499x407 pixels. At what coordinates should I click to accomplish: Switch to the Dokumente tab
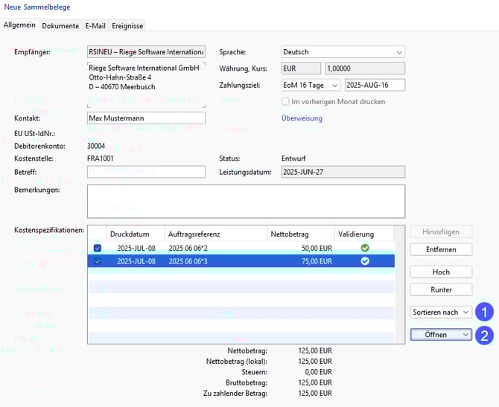[60, 25]
